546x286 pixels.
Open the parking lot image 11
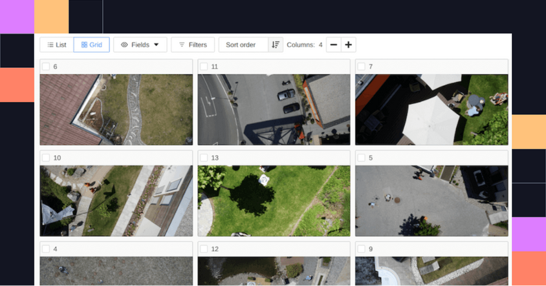pyautogui.click(x=274, y=110)
